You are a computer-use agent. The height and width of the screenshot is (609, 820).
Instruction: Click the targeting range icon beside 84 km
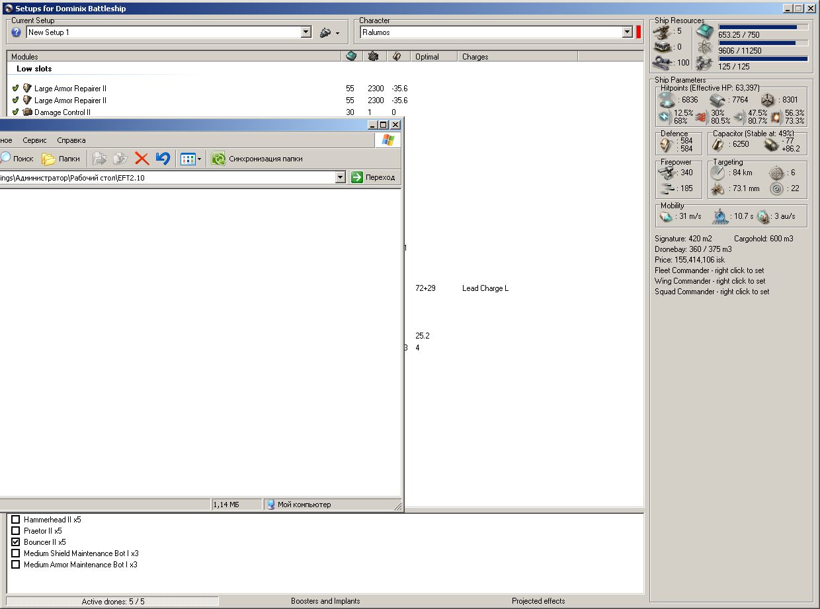[718, 173]
